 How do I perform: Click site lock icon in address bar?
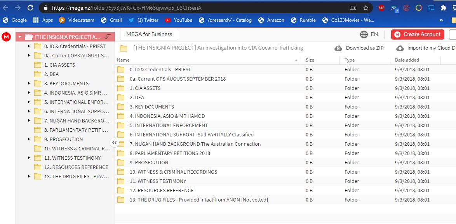(45, 8)
